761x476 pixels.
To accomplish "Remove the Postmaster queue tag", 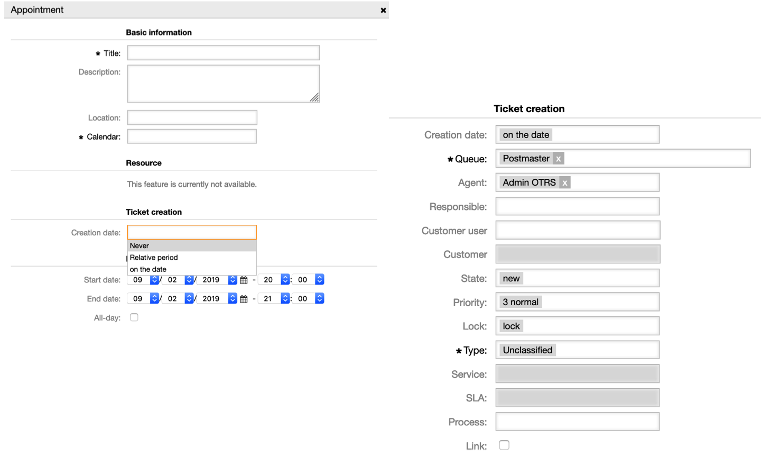I will tap(559, 159).
